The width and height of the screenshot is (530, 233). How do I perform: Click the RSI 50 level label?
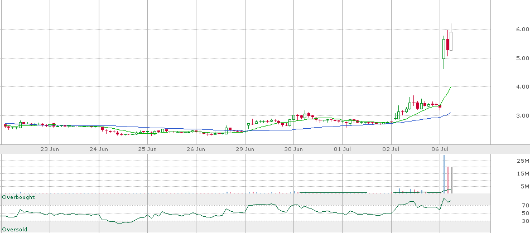pyautogui.click(x=525, y=213)
